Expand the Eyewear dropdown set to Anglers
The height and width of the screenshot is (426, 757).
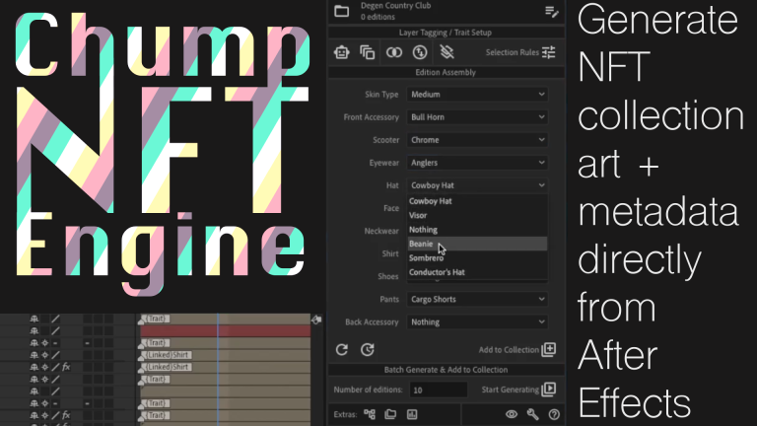(476, 163)
